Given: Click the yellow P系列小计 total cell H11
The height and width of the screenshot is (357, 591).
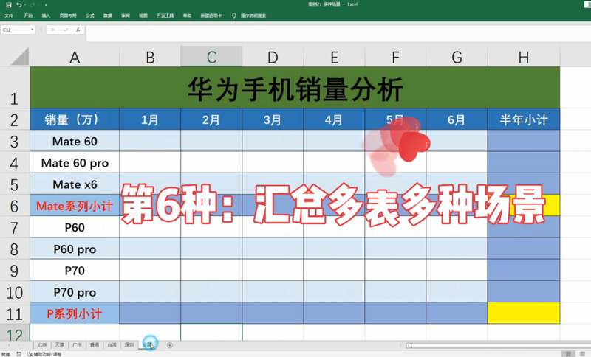Looking at the screenshot, I should (x=524, y=313).
